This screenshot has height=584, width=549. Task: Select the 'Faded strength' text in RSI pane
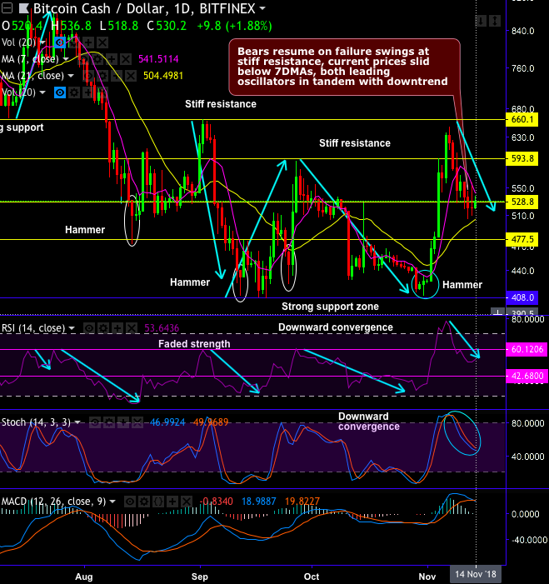(x=194, y=344)
